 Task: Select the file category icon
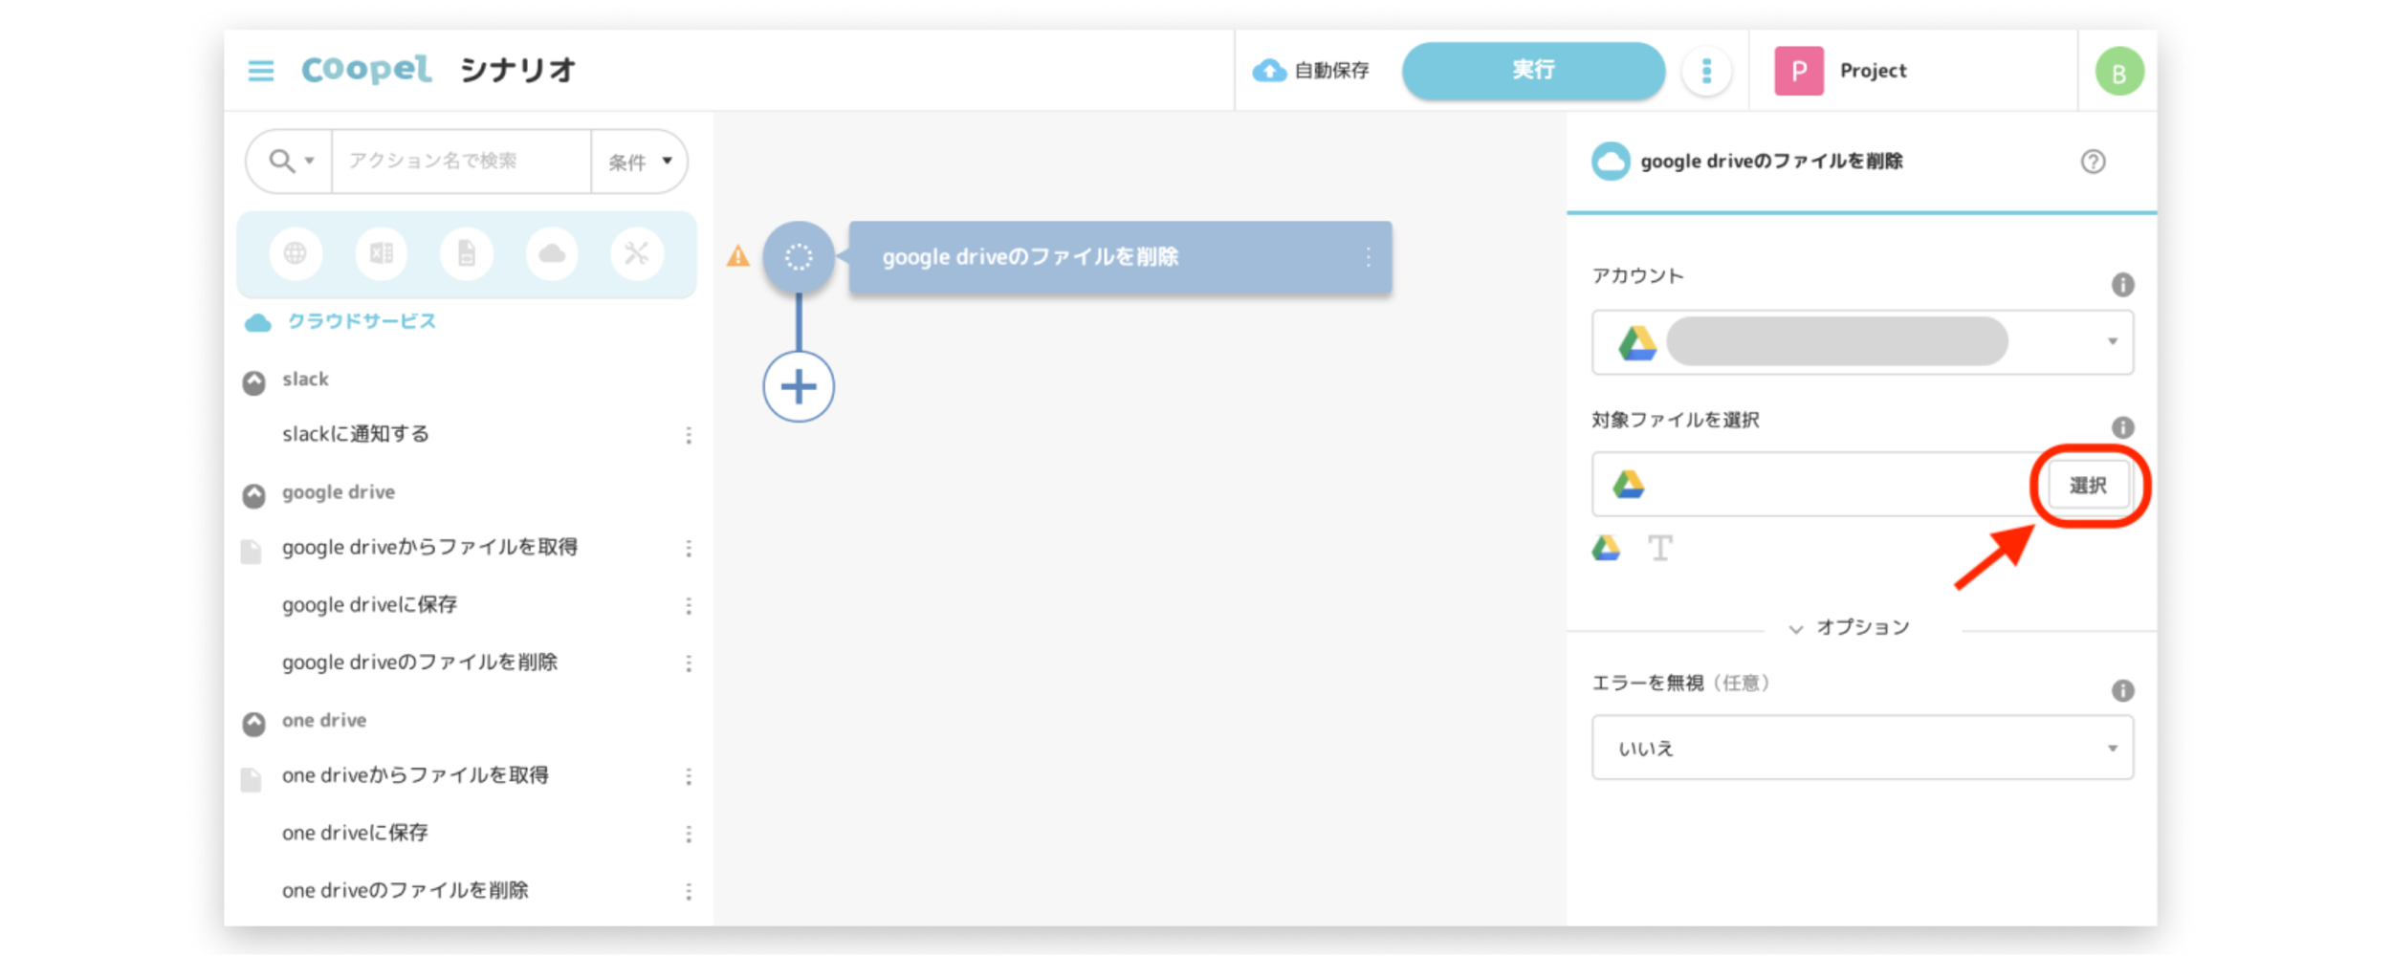point(466,253)
